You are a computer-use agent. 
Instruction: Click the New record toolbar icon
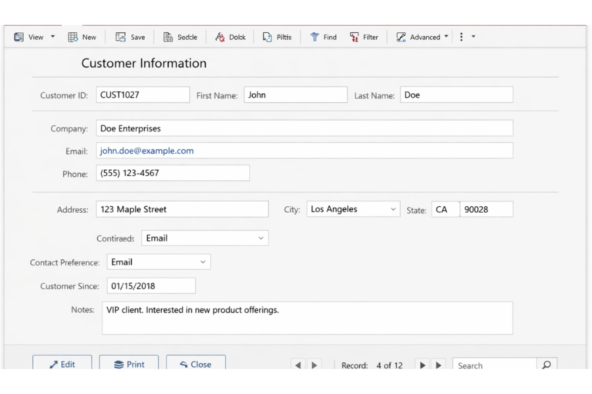pyautogui.click(x=73, y=37)
